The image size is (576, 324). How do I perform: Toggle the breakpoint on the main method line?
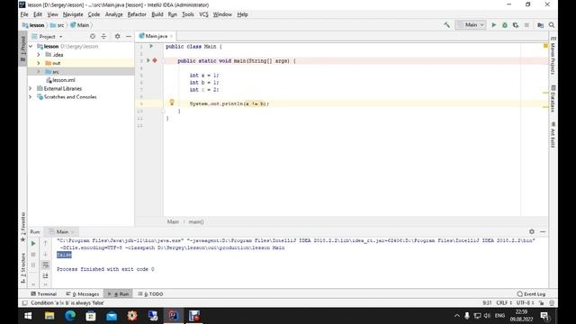click(155, 60)
